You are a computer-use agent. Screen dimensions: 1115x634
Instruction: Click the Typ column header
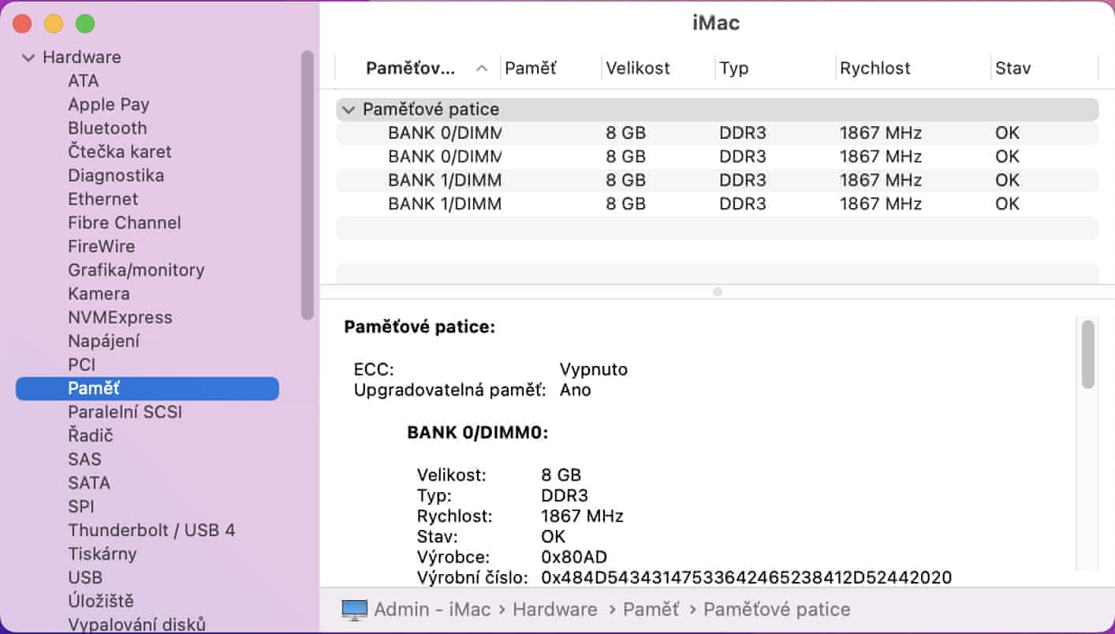pyautogui.click(x=733, y=69)
